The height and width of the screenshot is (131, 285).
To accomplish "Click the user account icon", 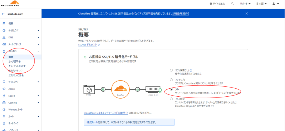I will (274, 4).
